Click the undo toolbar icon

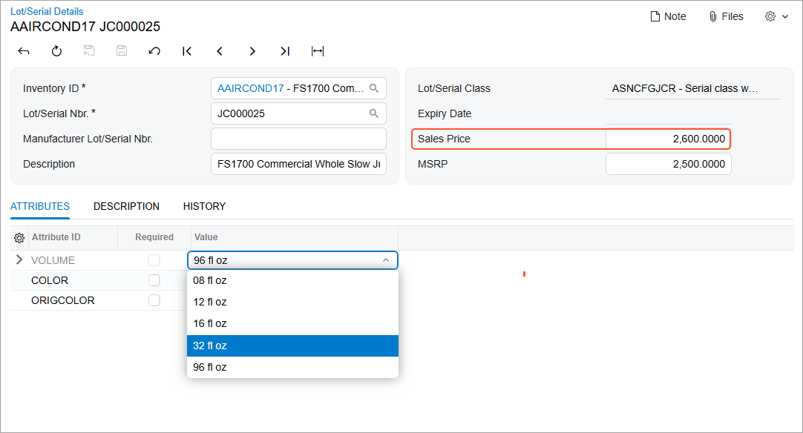[x=154, y=51]
